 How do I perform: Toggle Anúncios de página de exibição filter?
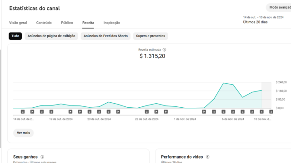point(51,36)
